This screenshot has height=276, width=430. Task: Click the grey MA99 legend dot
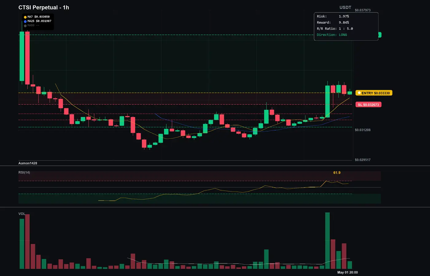(x=25, y=26)
